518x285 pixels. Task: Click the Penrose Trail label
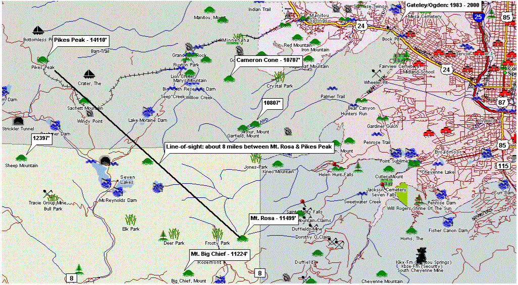(377, 142)
